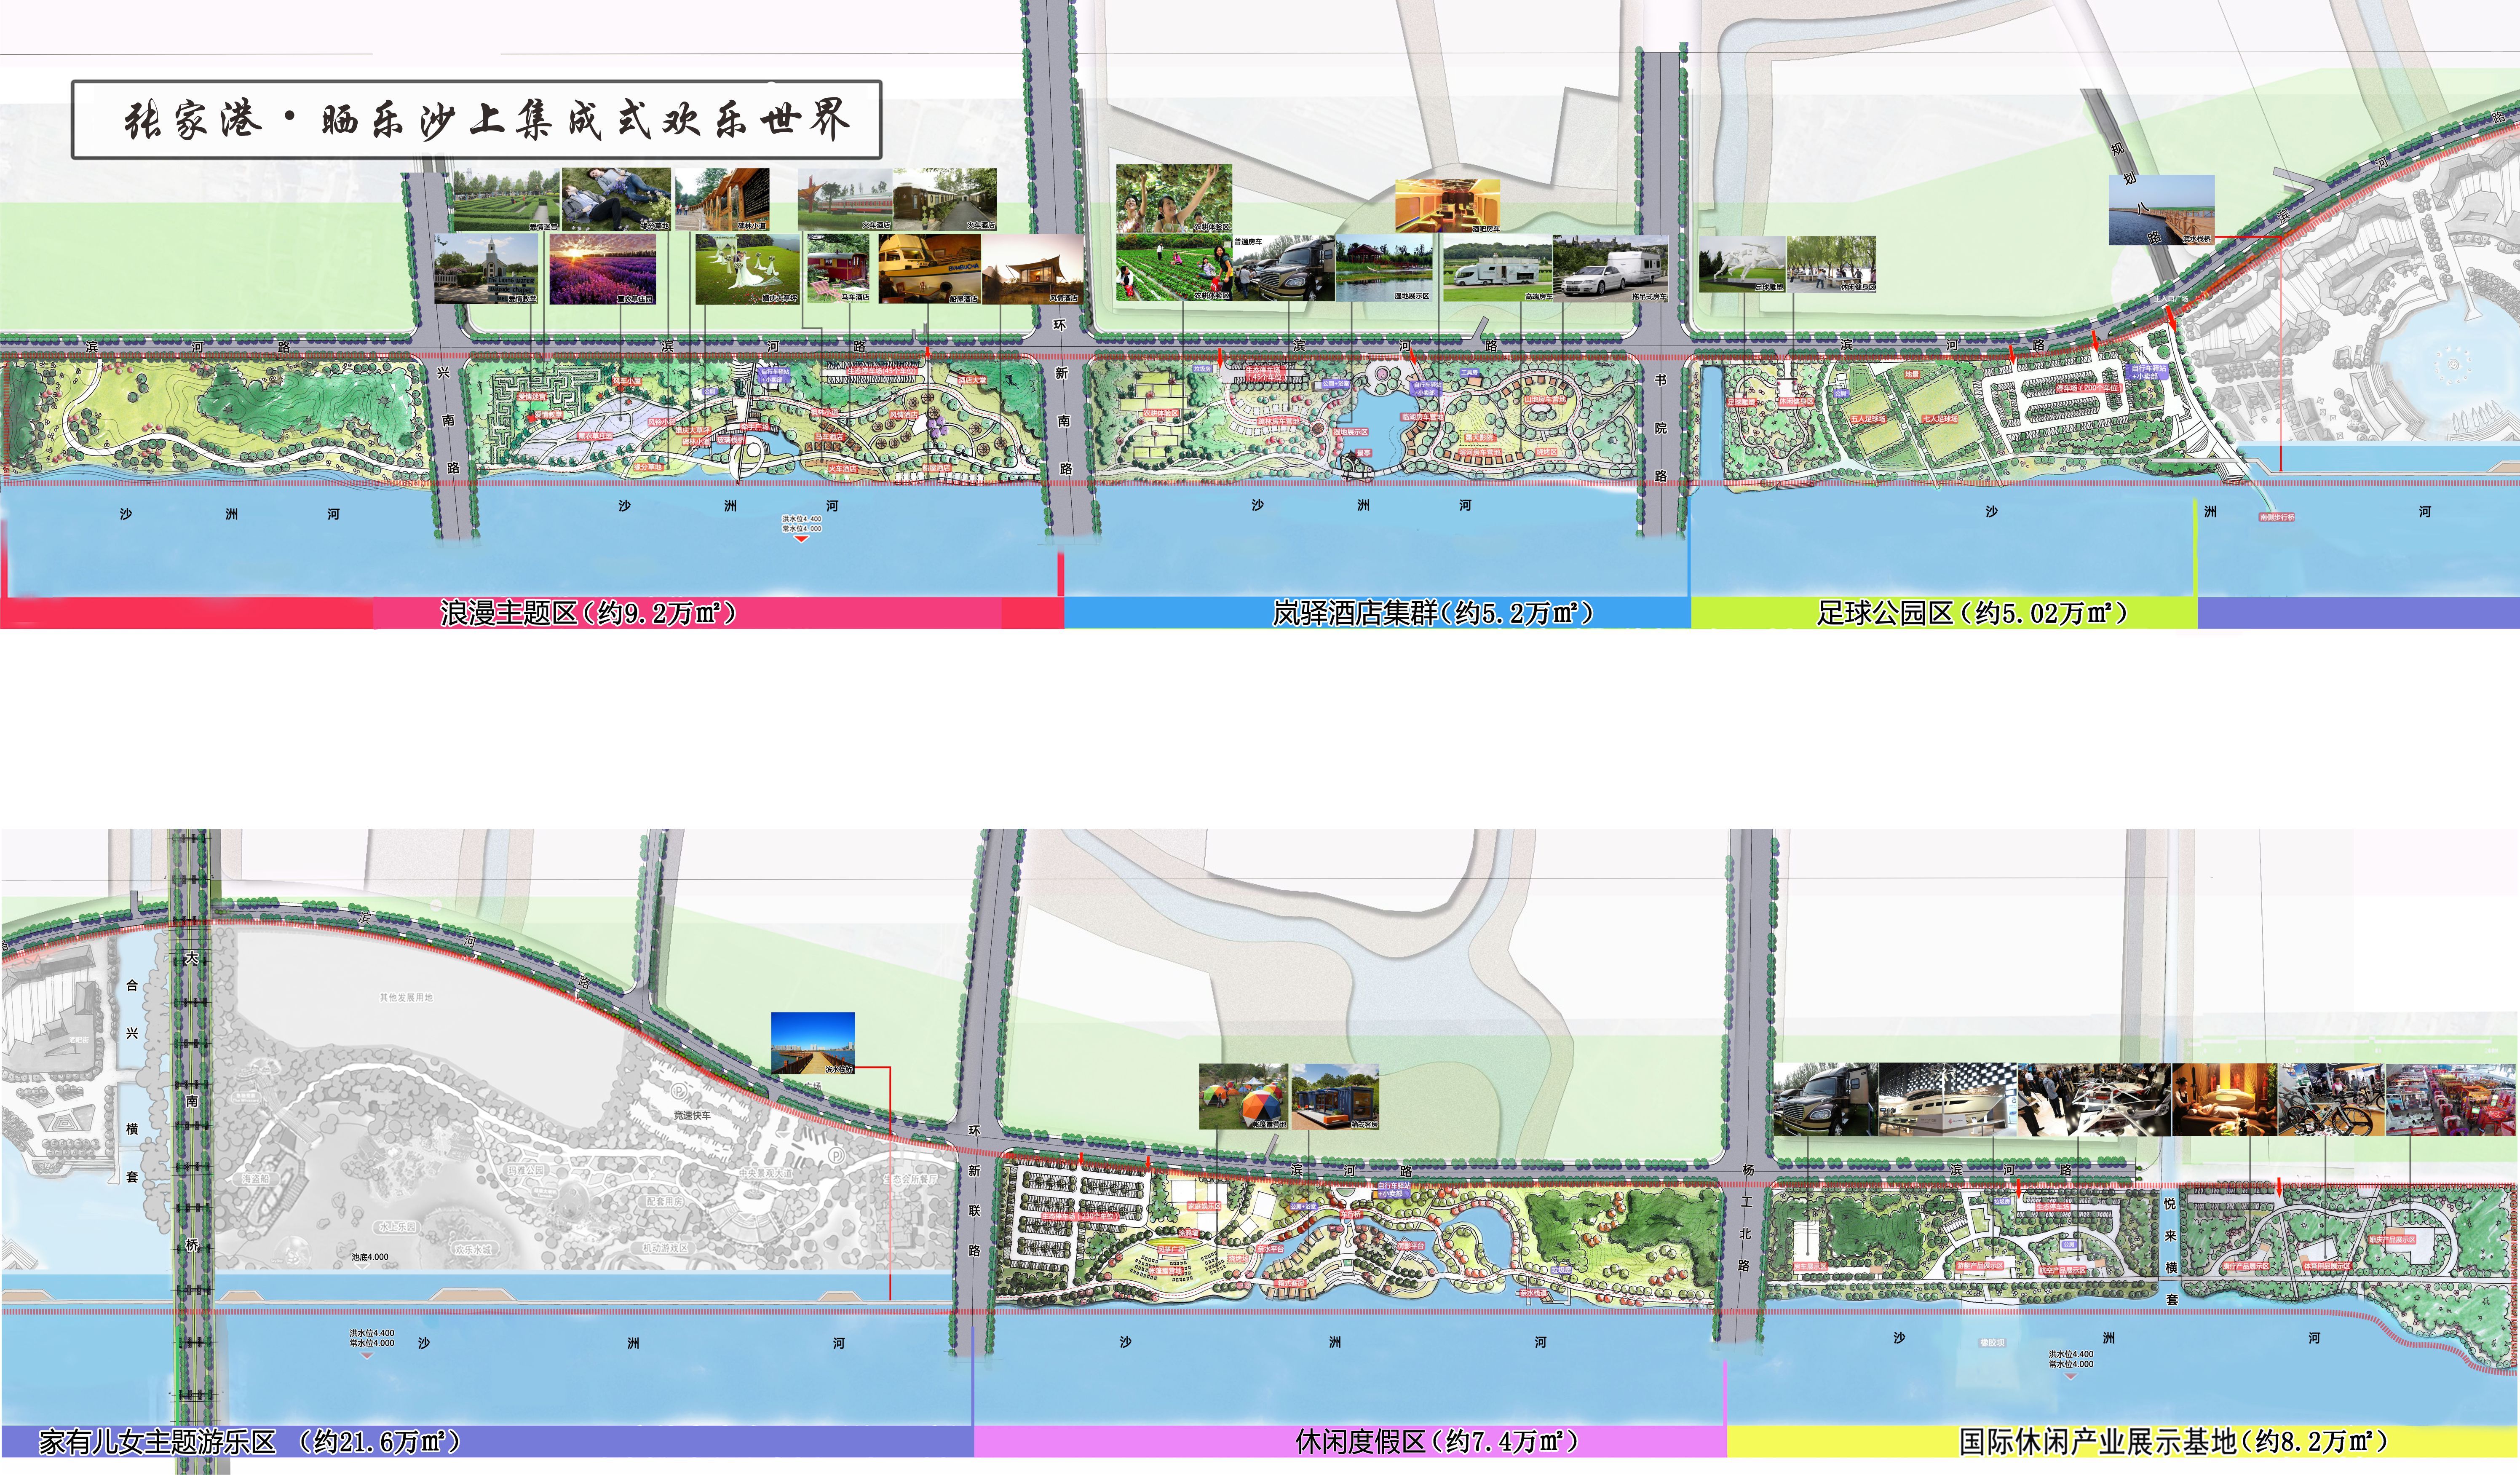The height and width of the screenshot is (1475, 2520).
Task: Click the 马车酒店 wagon hotel photo
Action: pyautogui.click(x=838, y=269)
